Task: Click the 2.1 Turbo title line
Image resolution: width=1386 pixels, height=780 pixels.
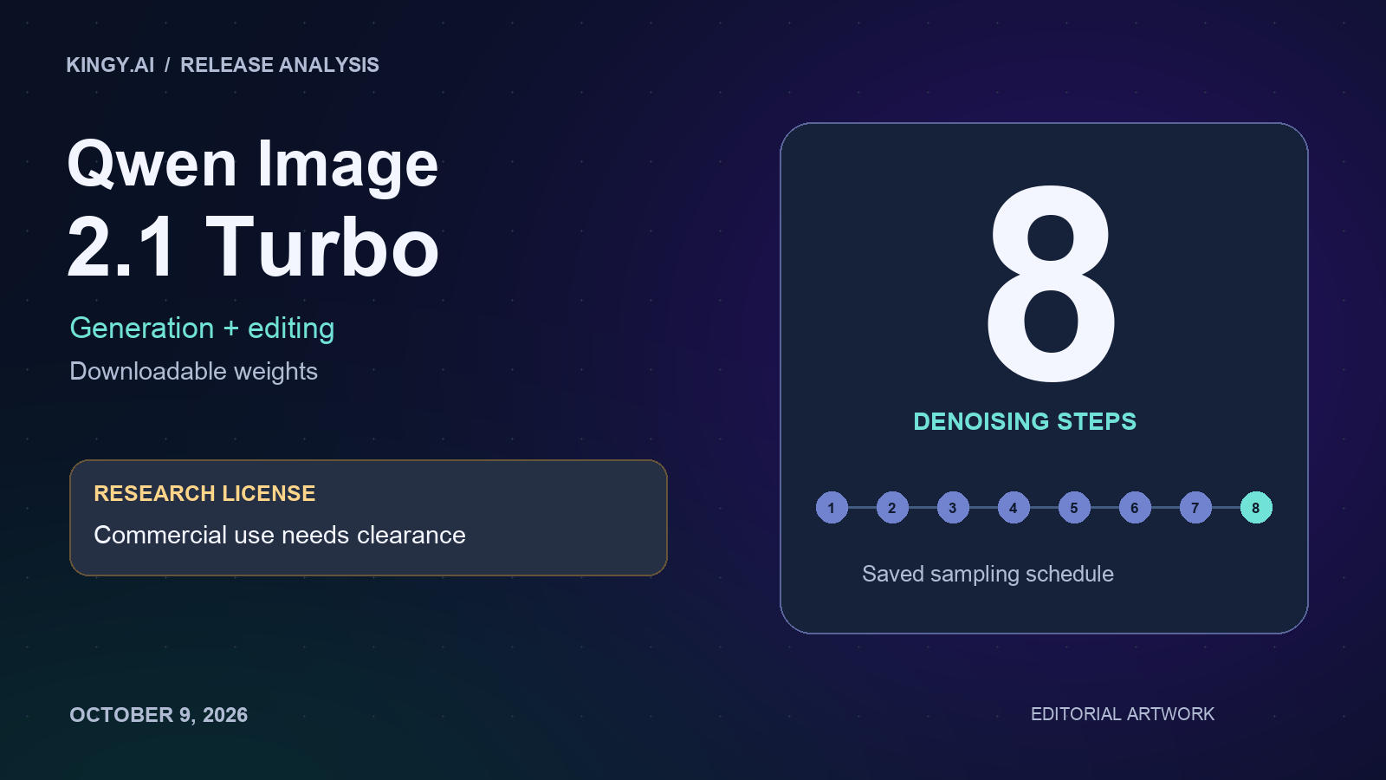Action: (253, 247)
